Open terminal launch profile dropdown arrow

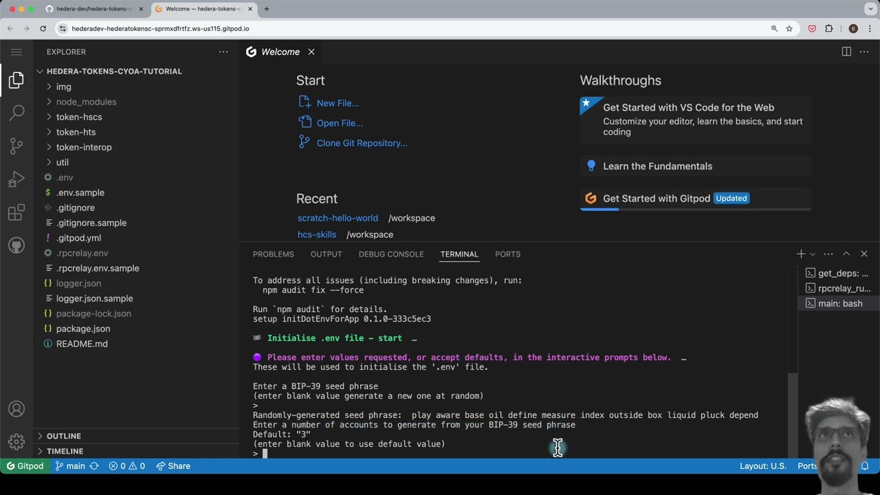812,254
